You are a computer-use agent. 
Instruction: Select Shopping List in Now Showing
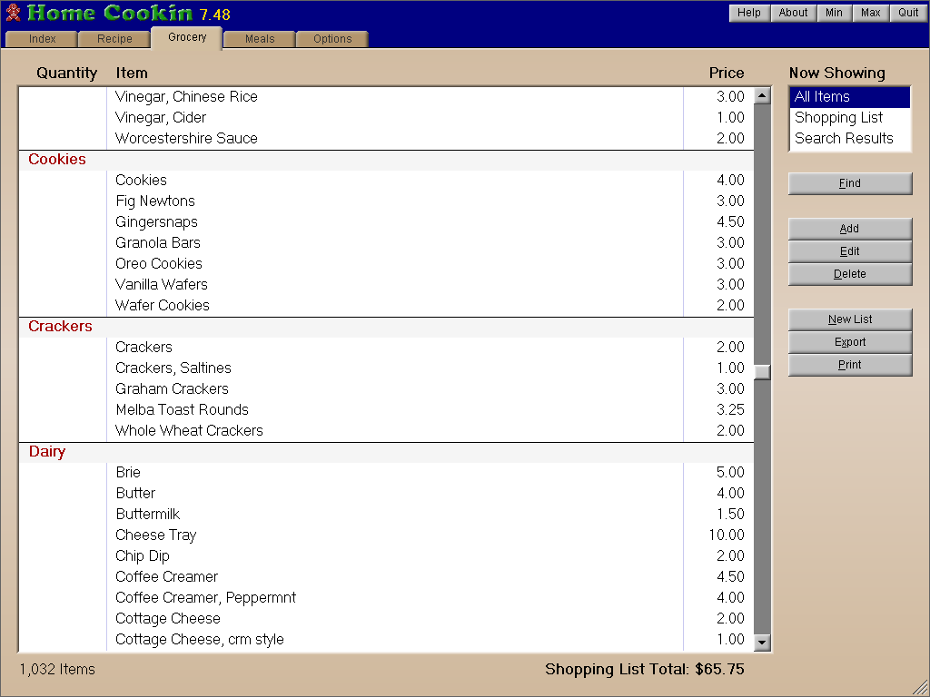(x=838, y=118)
